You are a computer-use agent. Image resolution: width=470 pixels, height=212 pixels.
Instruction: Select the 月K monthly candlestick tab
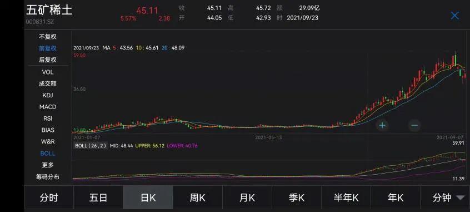click(x=247, y=198)
